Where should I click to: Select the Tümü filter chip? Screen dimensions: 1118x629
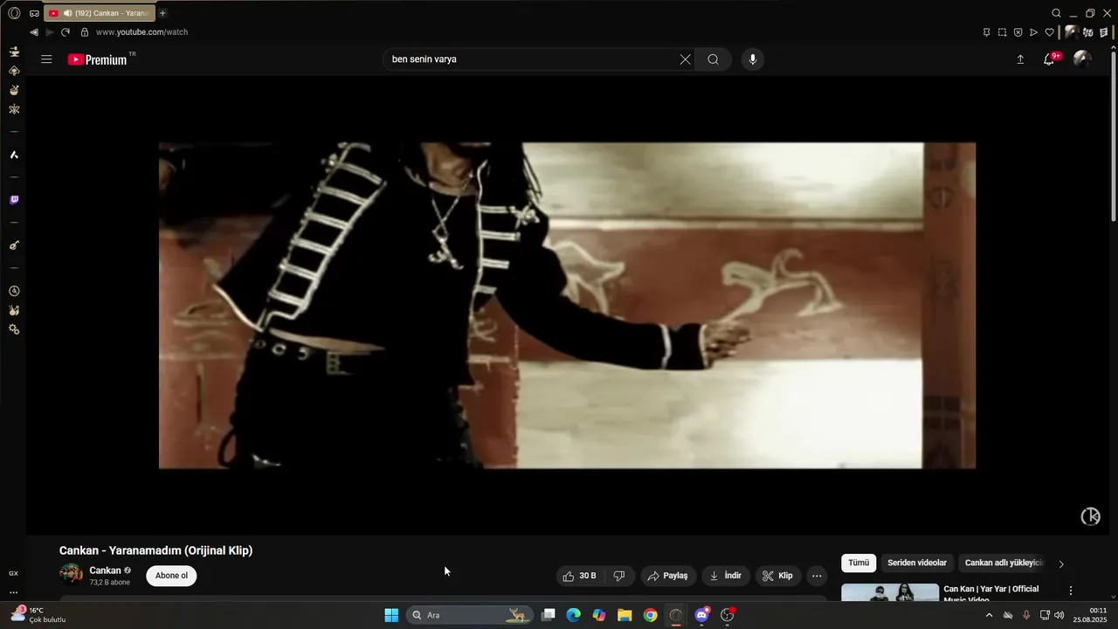pyautogui.click(x=859, y=563)
